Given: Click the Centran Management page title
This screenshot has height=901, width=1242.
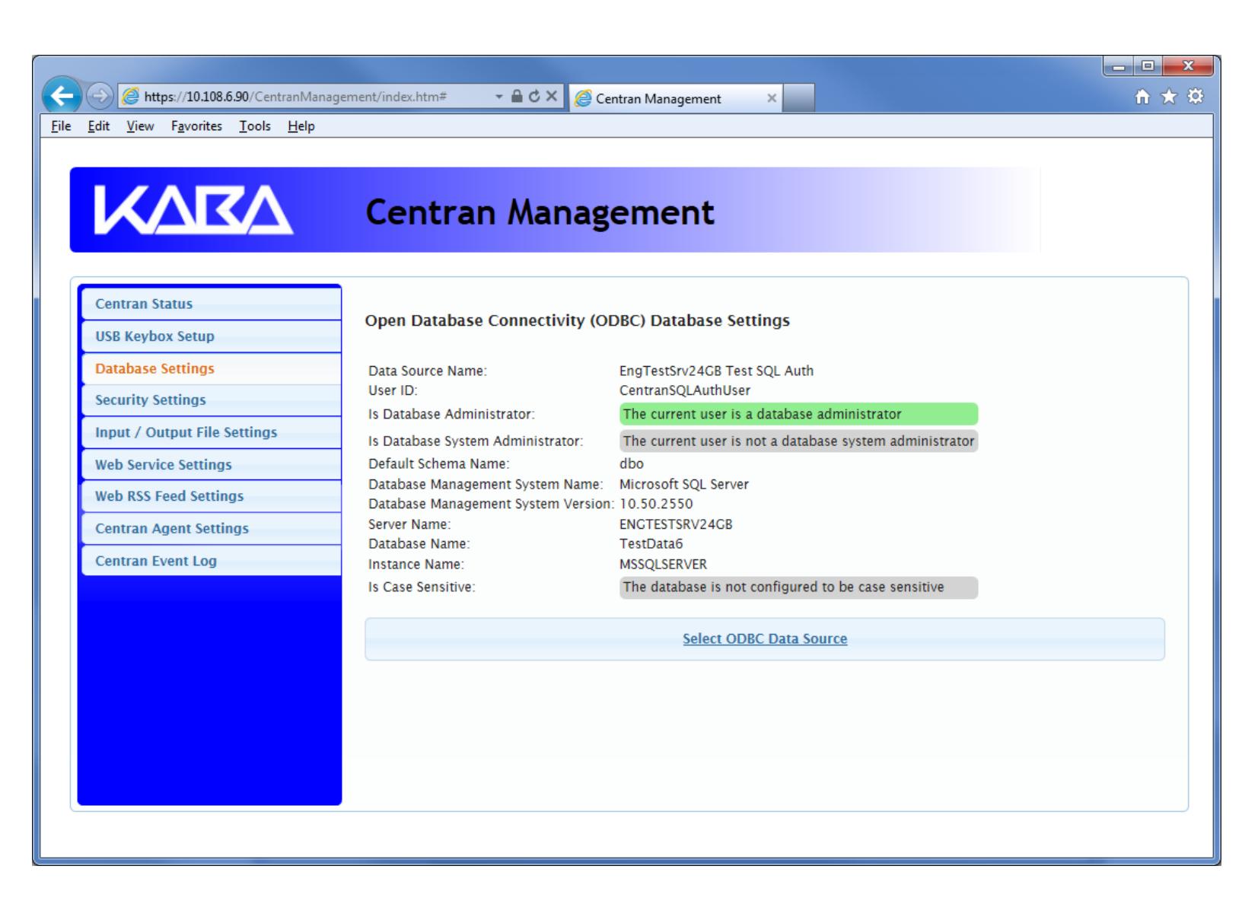Looking at the screenshot, I should (540, 212).
